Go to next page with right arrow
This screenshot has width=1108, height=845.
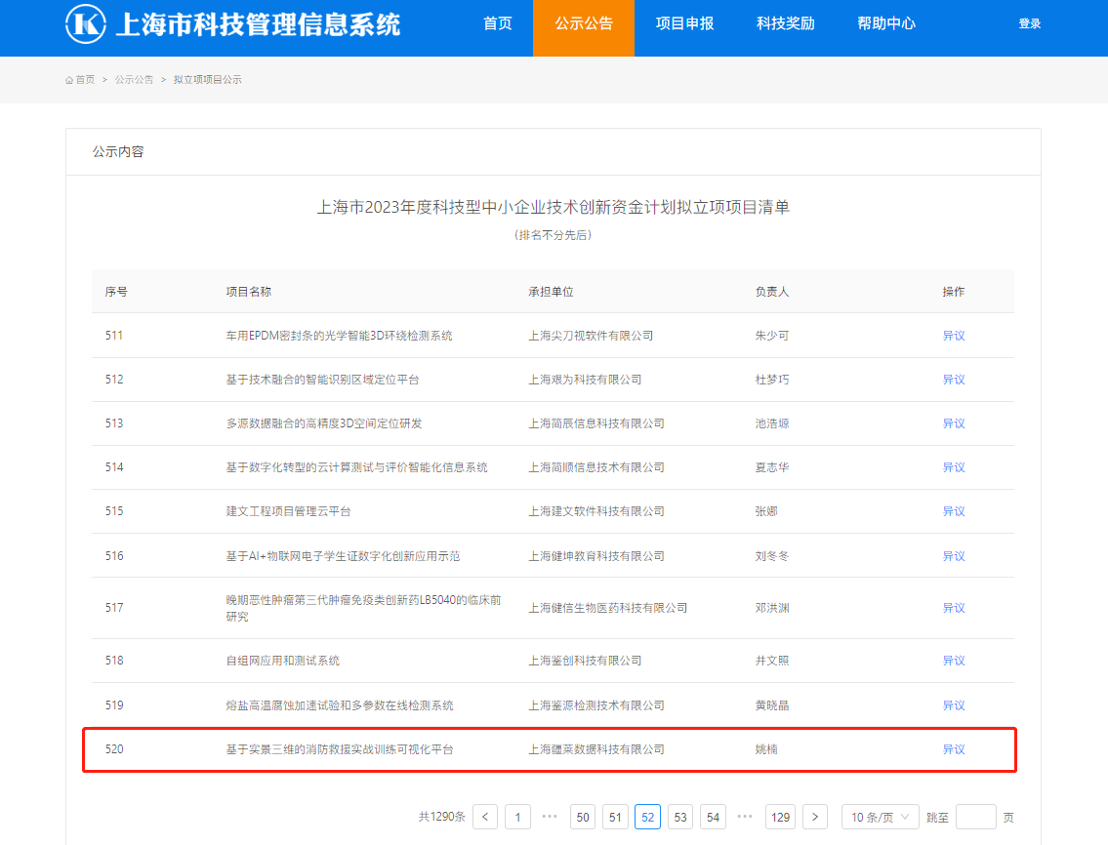tap(815, 817)
